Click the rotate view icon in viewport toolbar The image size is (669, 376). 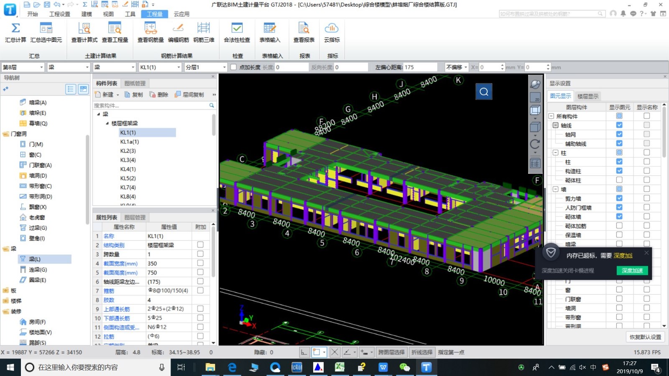(535, 145)
